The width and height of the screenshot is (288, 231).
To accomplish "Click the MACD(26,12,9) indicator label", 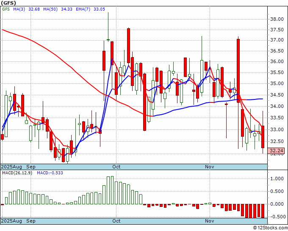I will click(x=17, y=173).
